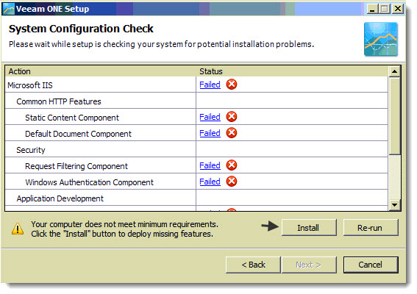Viewport: 417px width, 294px height.
Task: Click the Status column header
Action: [x=292, y=71]
